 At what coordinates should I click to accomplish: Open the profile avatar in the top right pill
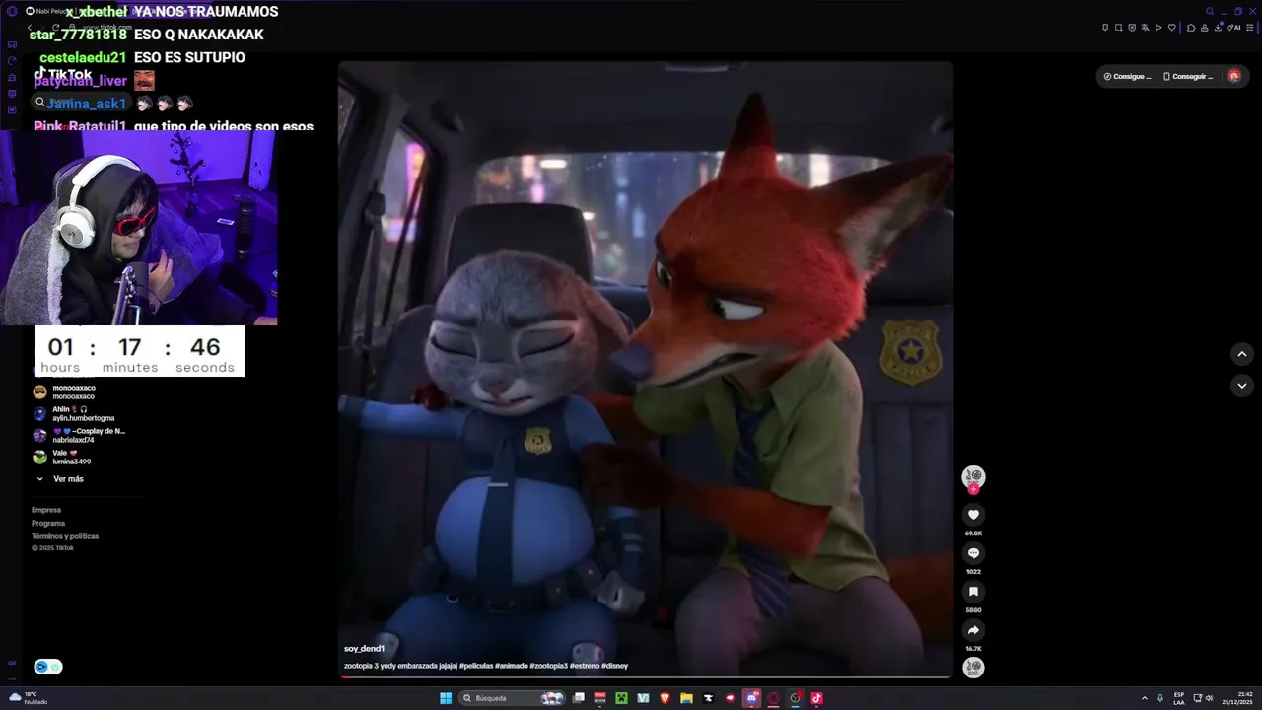(1234, 76)
